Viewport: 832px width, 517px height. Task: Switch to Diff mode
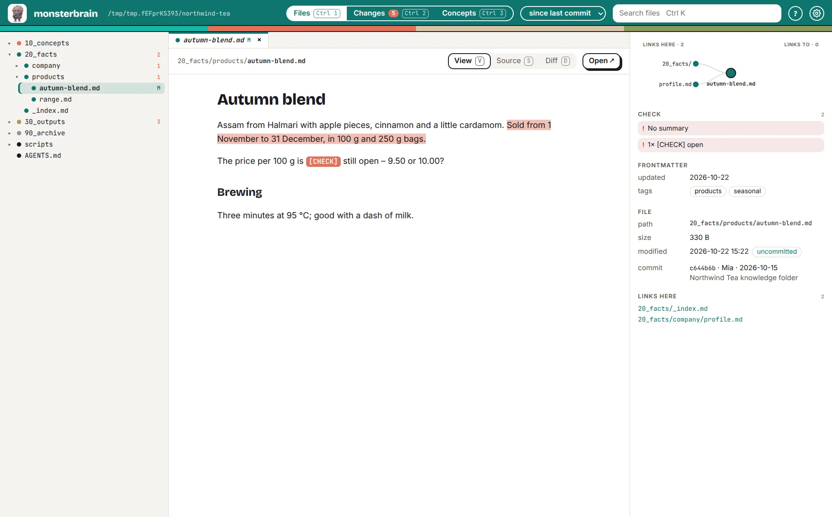click(x=558, y=61)
